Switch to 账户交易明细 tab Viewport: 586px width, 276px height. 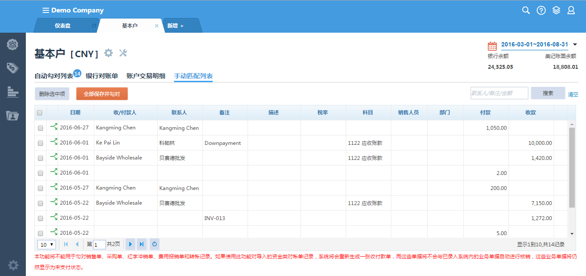point(146,76)
